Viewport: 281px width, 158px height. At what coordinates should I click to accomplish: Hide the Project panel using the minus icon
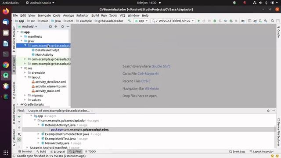point(68,26)
